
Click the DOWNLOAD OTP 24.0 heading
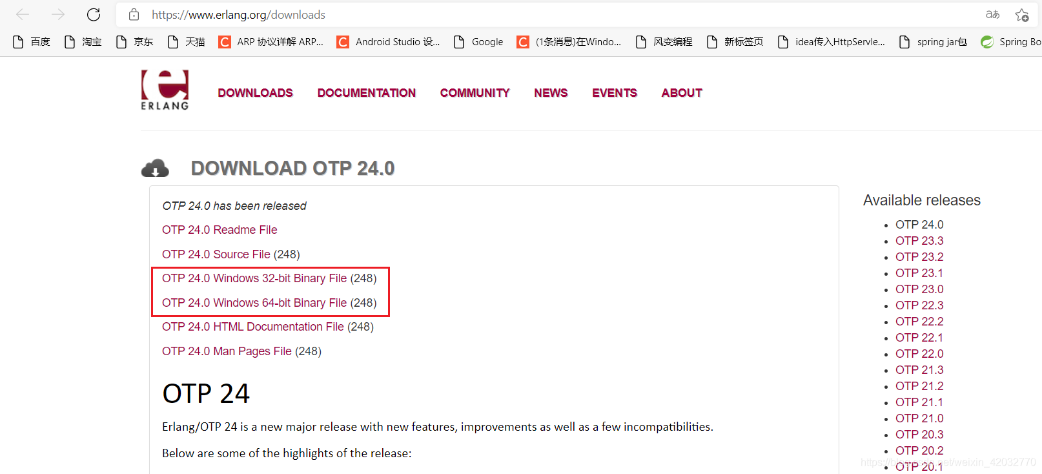292,169
